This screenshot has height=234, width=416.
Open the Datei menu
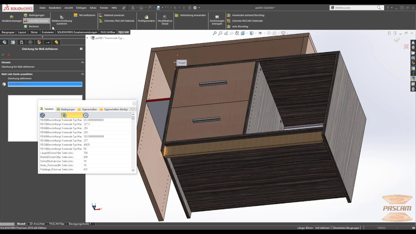pos(43,8)
